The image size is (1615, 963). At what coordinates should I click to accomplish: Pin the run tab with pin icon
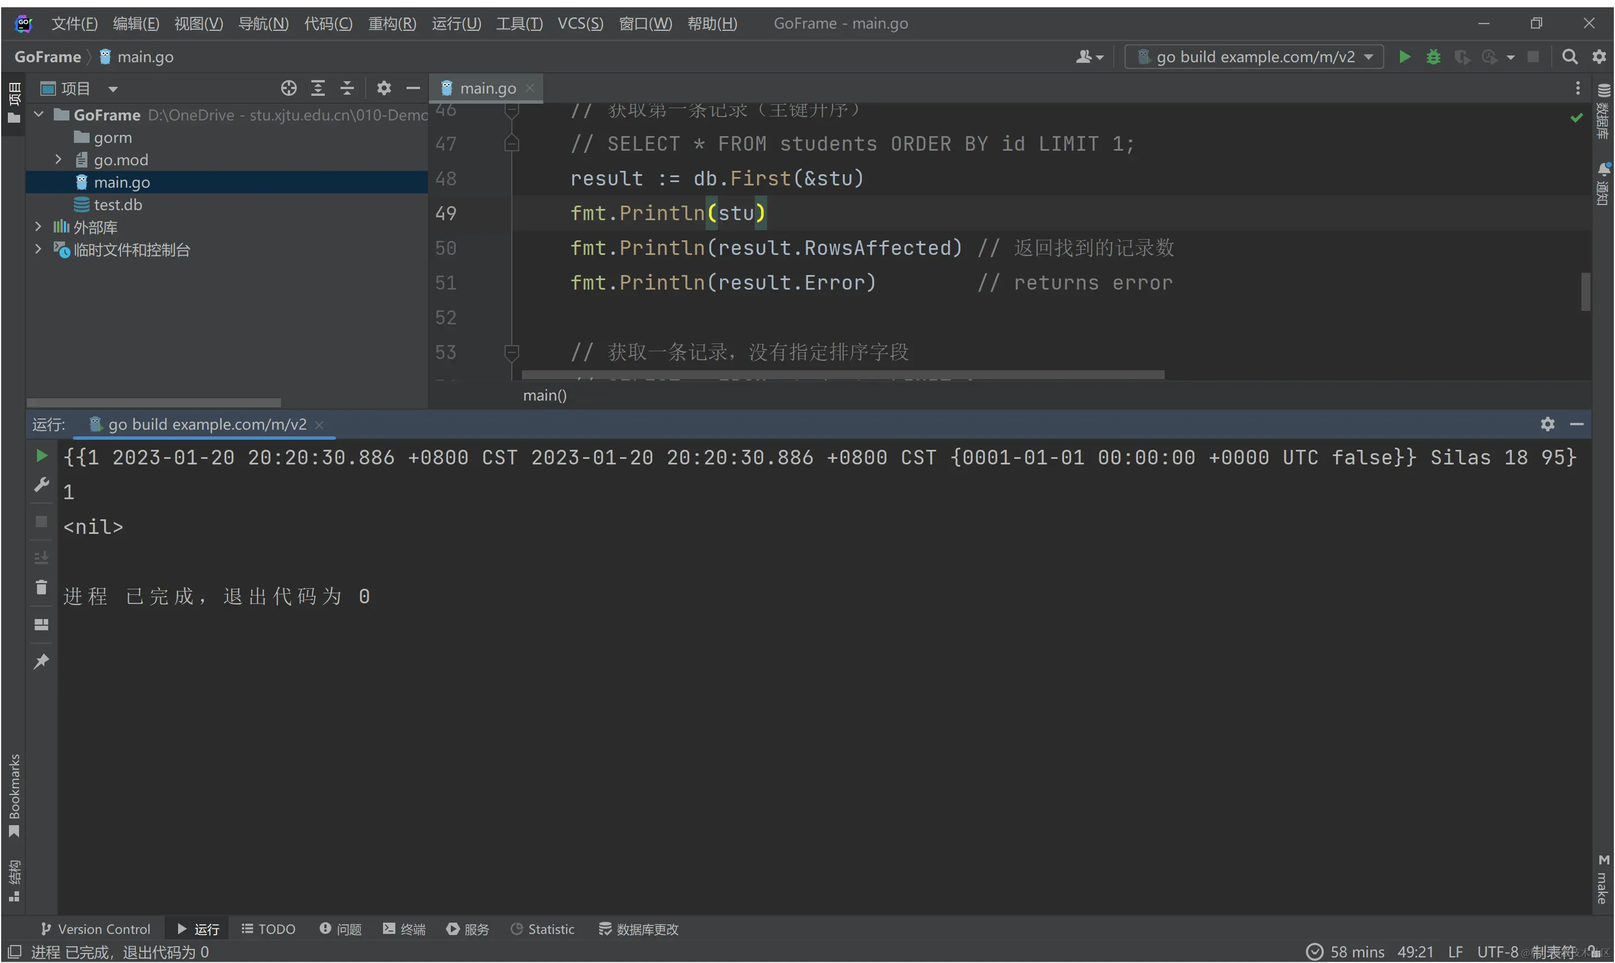pos(41,661)
